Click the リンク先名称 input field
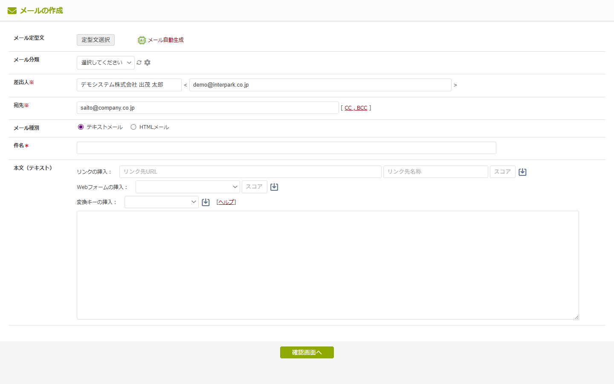The width and height of the screenshot is (614, 384). tap(435, 172)
